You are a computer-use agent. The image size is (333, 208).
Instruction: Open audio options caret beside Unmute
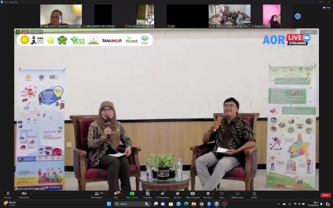tap(14, 193)
